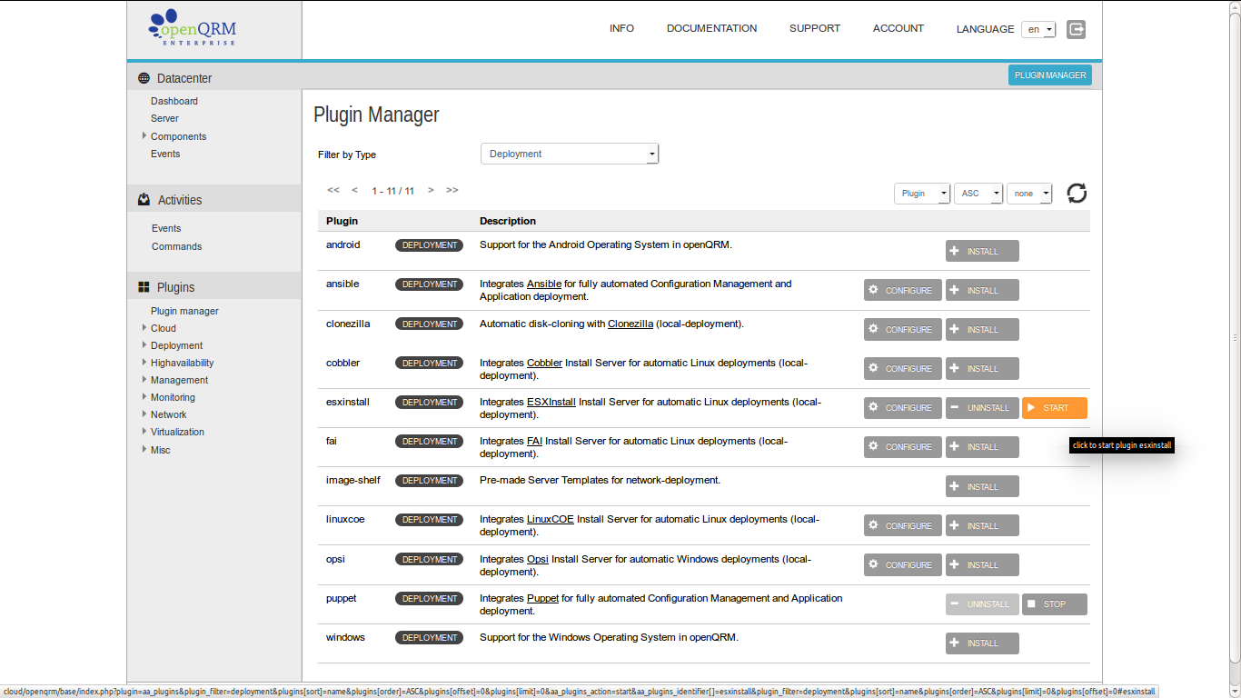Follow the Ansible link in description

point(544,284)
